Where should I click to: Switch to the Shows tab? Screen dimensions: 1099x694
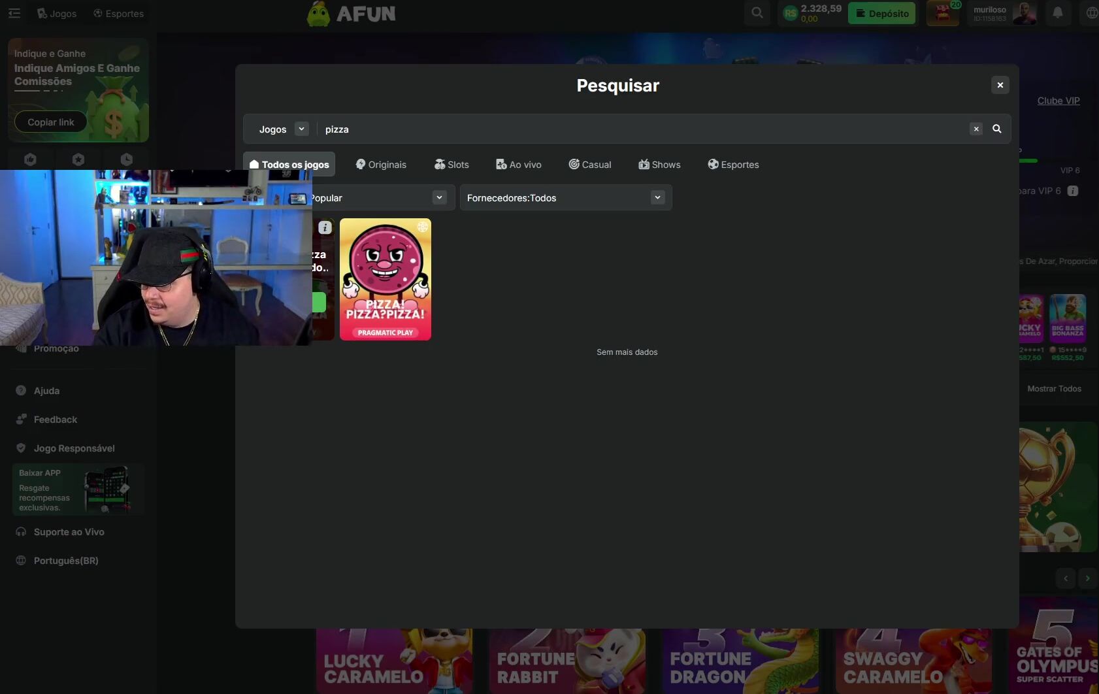click(x=659, y=164)
